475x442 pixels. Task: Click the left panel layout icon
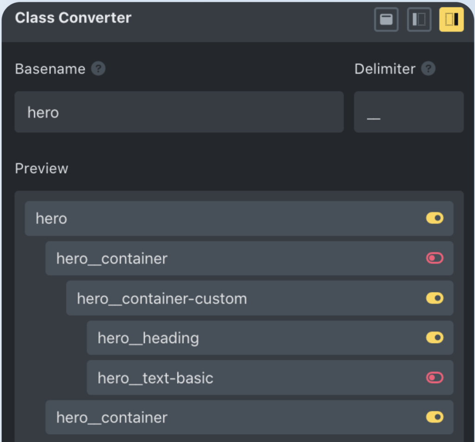coord(419,19)
